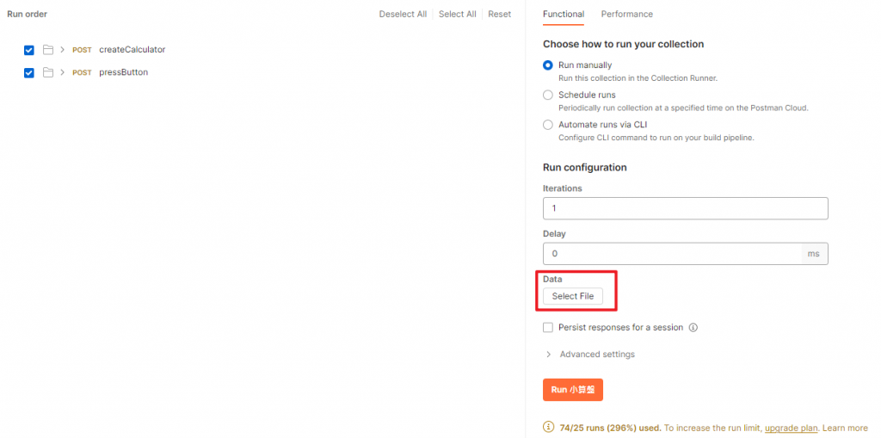Image resolution: width=881 pixels, height=438 pixels.
Task: Open the Functional tab
Action: pyautogui.click(x=563, y=14)
